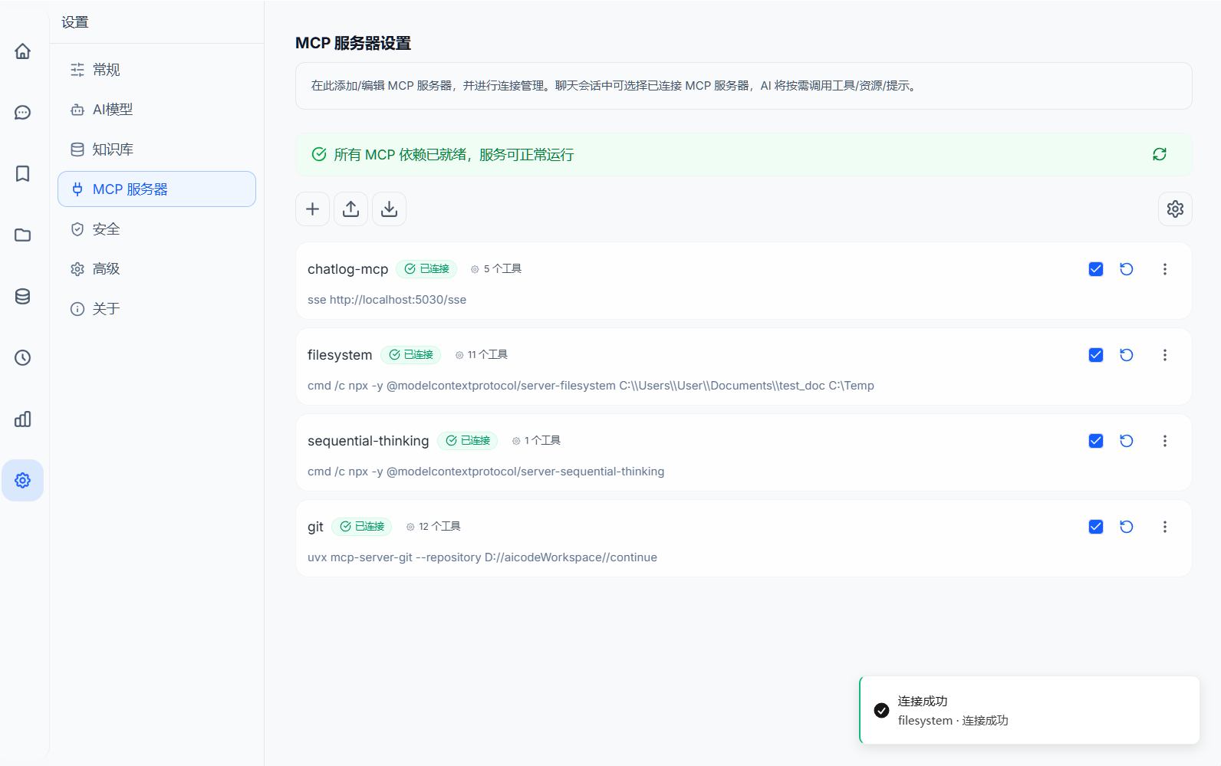Reconnect the chatlog-mcp server
Image resolution: width=1221 pixels, height=766 pixels.
(x=1126, y=269)
